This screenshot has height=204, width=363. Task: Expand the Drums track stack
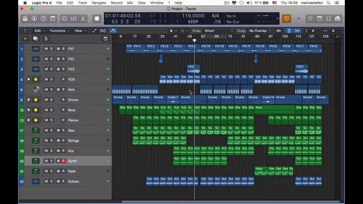pyautogui.click(x=29, y=100)
